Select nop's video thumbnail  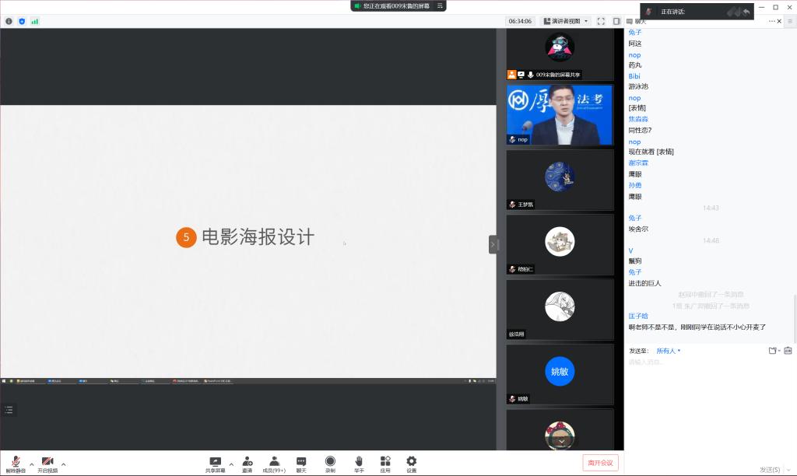coord(560,115)
